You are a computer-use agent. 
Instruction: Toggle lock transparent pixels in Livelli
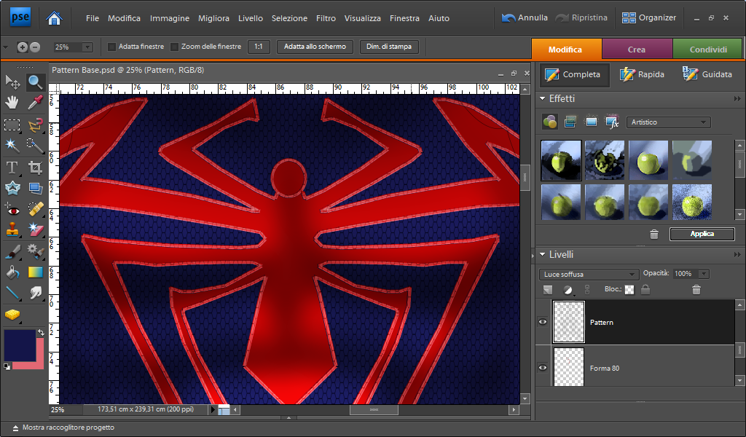coord(629,290)
